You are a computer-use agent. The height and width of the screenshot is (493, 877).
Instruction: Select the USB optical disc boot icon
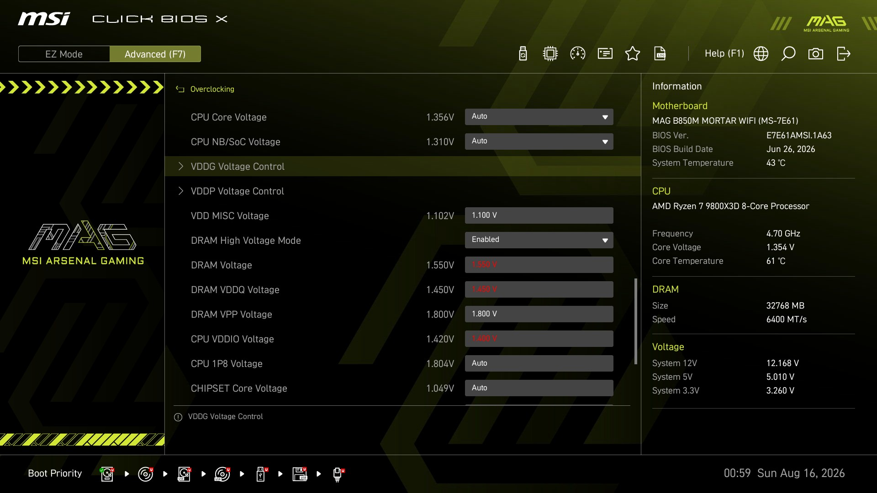click(x=222, y=474)
